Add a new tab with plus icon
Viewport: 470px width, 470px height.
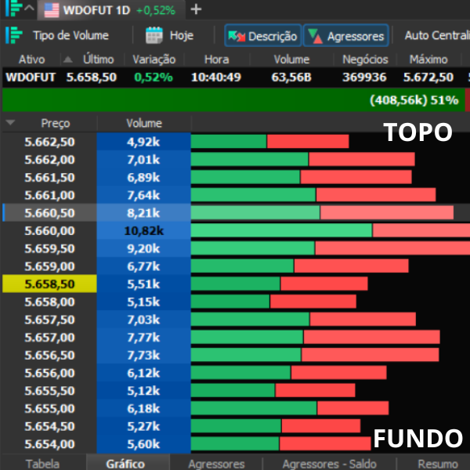coord(196,9)
